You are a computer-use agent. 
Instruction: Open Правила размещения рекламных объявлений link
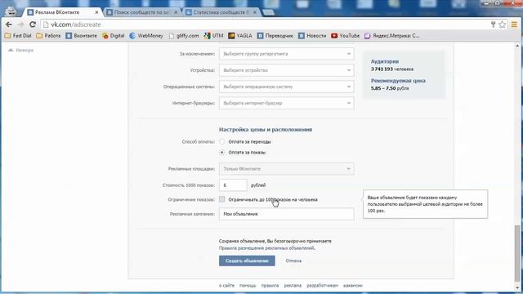pyautogui.click(x=267, y=248)
